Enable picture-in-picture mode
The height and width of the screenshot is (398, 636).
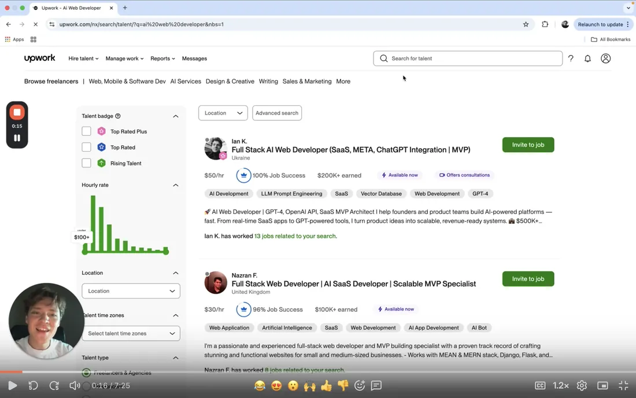602,385
